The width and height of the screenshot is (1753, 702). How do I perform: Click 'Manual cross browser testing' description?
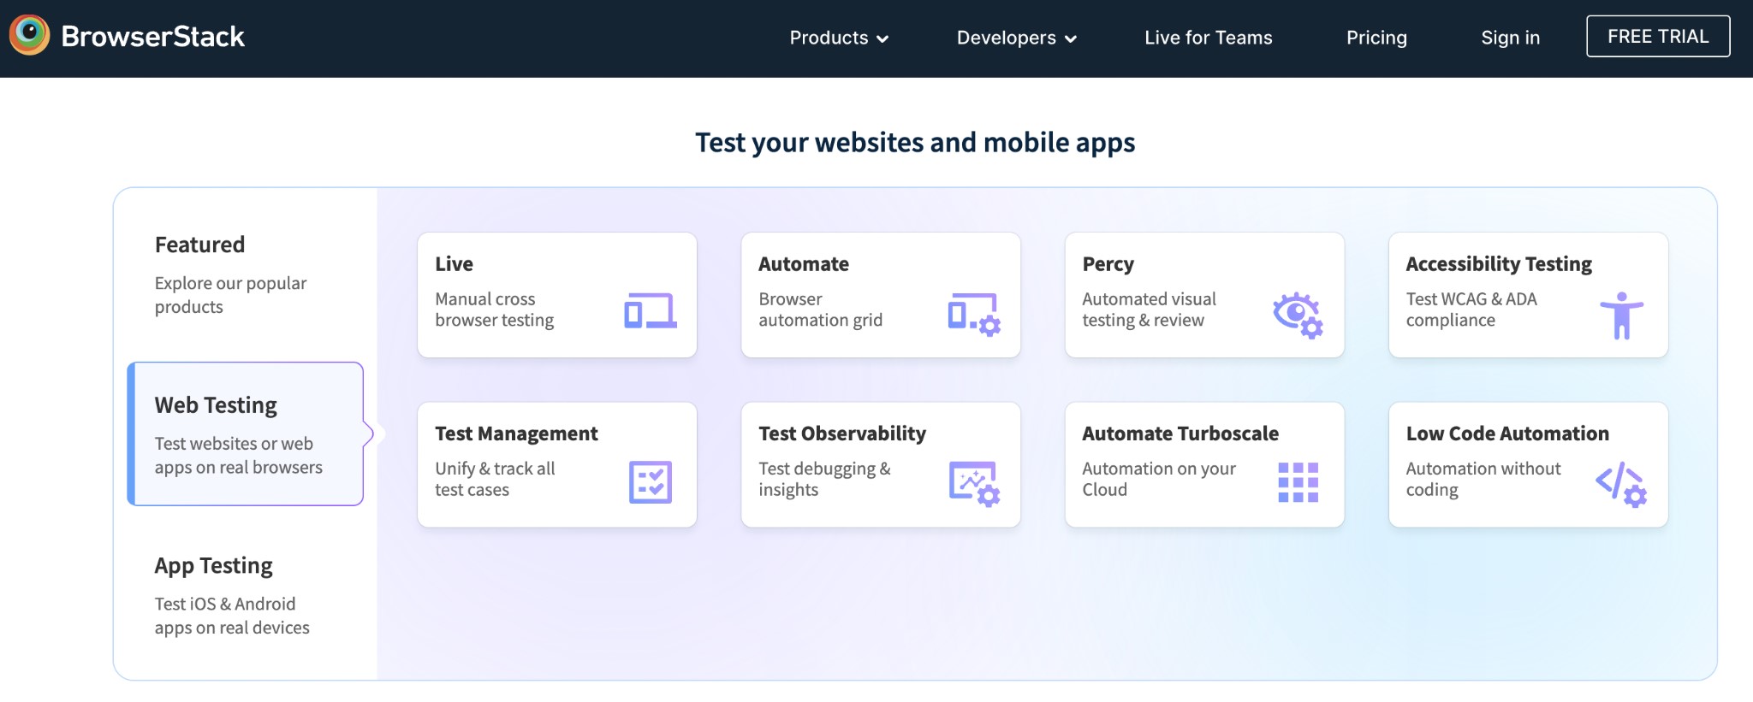point(494,310)
